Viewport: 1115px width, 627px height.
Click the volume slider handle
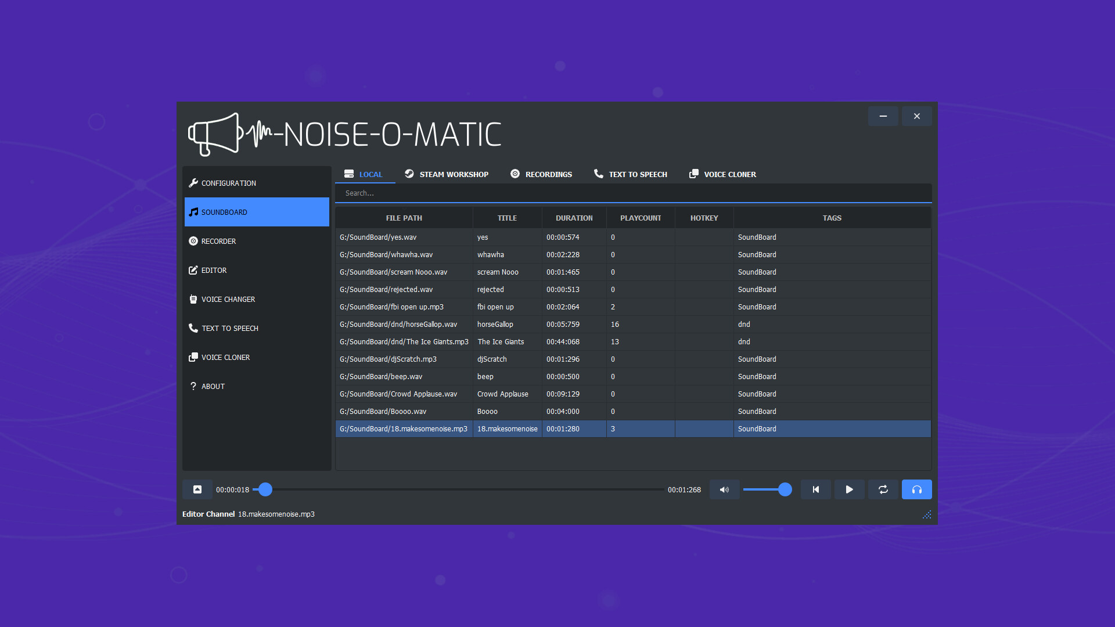pos(785,489)
